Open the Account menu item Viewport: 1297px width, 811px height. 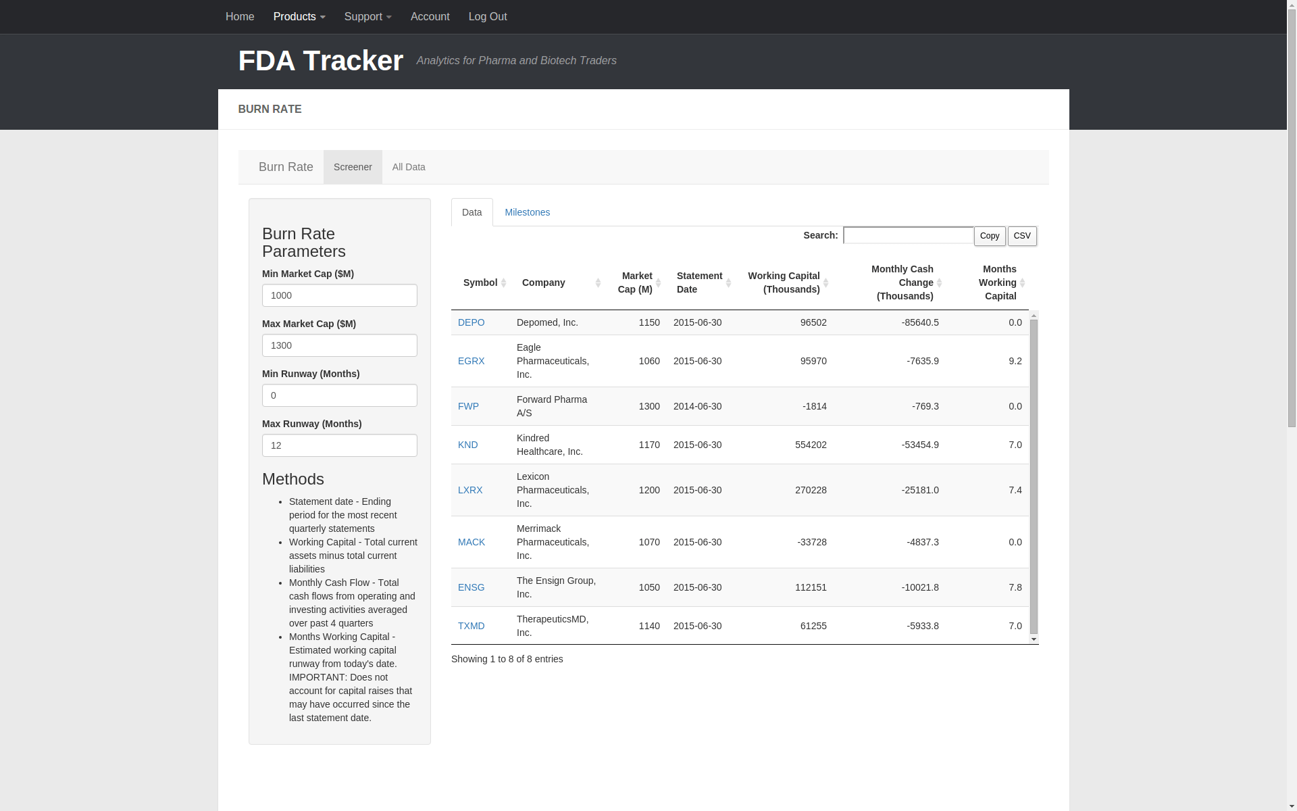[x=430, y=16]
